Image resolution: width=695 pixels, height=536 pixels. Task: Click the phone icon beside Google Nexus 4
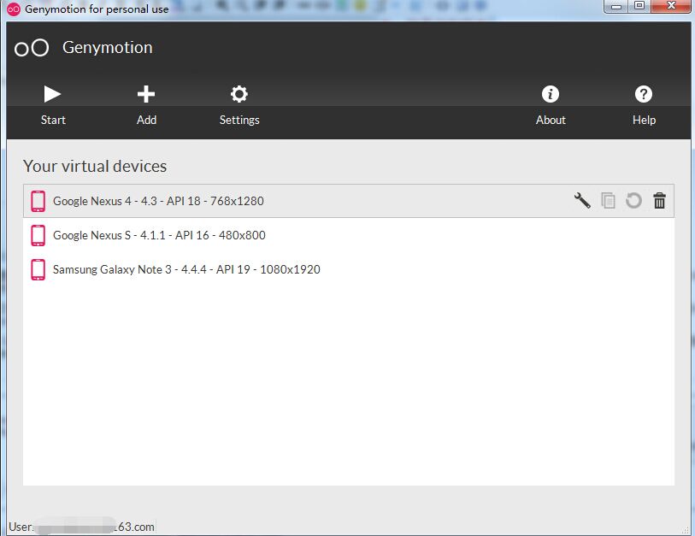37,201
